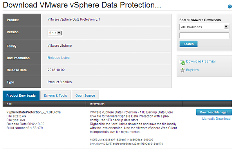Choose the Manually Download link

pyautogui.click(x=216, y=119)
